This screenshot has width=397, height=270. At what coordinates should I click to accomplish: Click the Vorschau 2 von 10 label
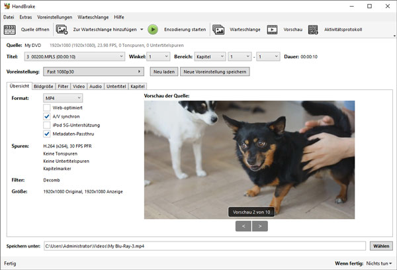coord(251,212)
